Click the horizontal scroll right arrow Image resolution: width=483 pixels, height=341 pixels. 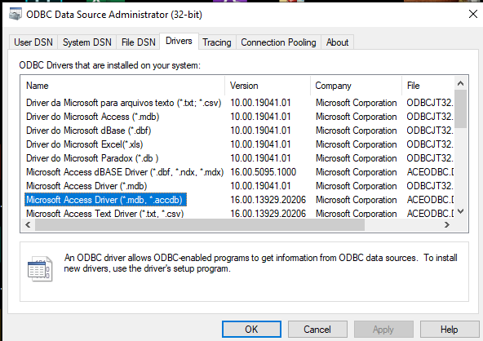coord(446,225)
